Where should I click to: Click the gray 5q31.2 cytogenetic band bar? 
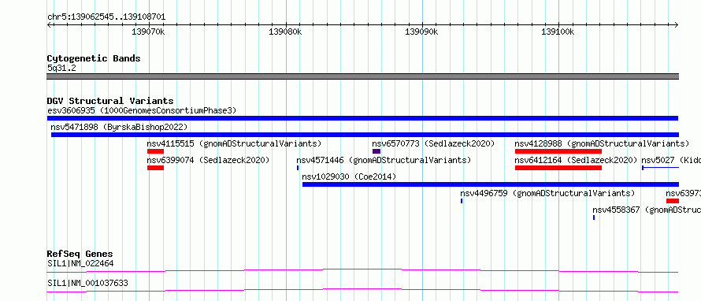[362, 76]
